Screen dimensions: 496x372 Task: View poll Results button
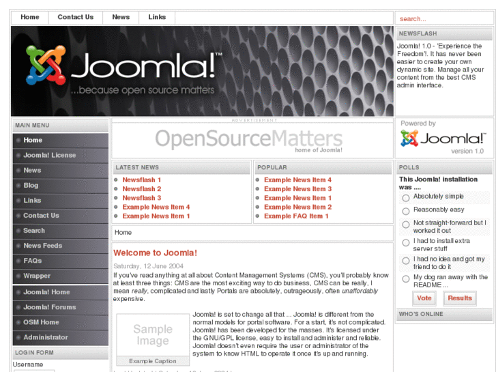click(460, 298)
